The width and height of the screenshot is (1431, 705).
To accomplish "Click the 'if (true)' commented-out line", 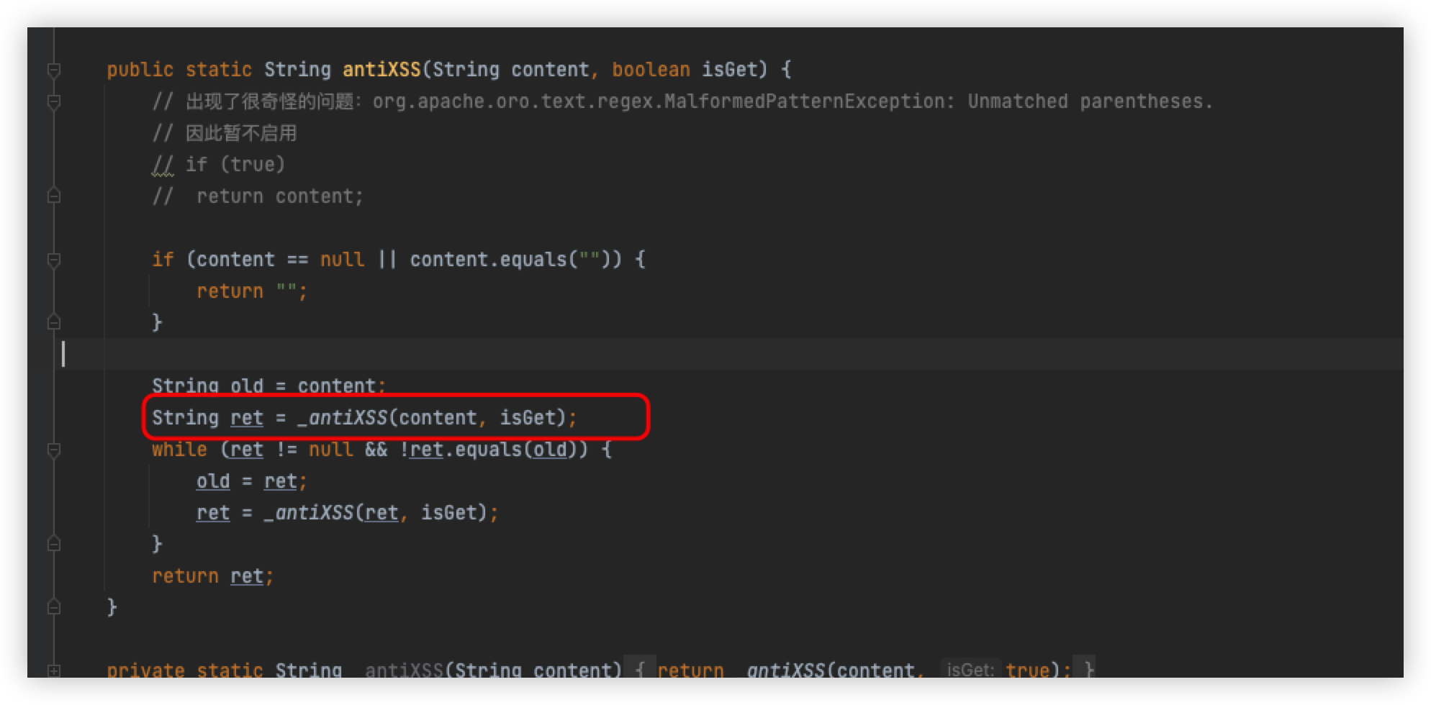I will (x=235, y=165).
